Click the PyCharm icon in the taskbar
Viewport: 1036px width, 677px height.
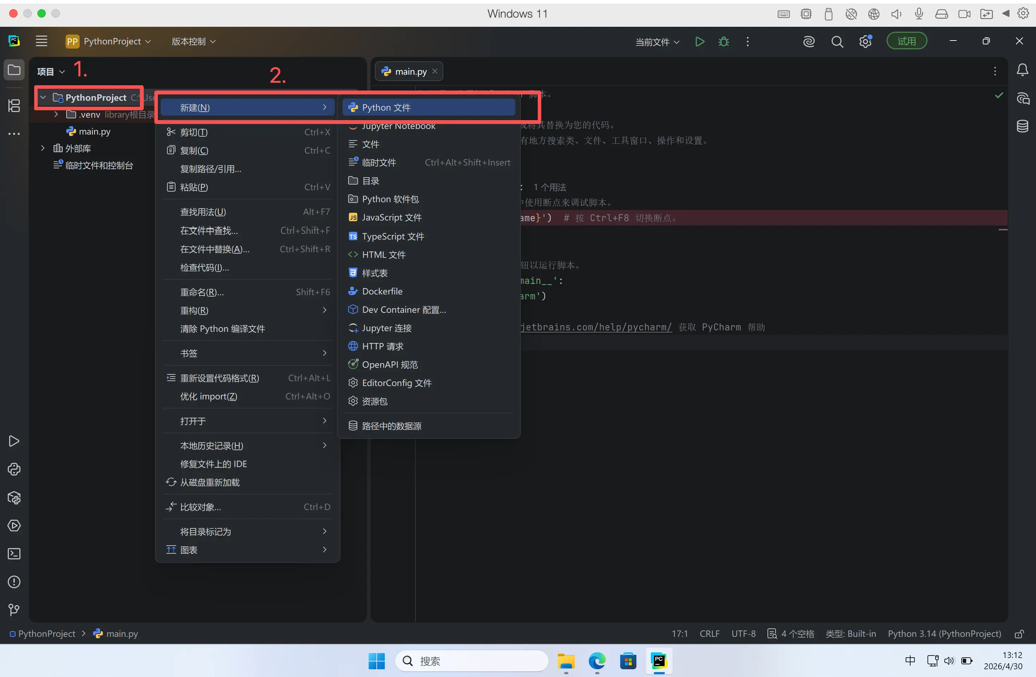pyautogui.click(x=659, y=662)
